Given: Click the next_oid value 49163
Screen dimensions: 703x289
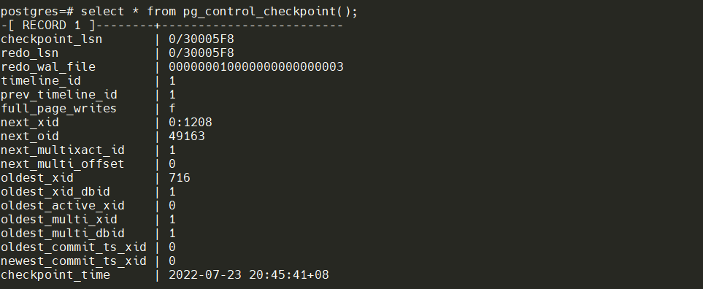Looking at the screenshot, I should tap(187, 136).
